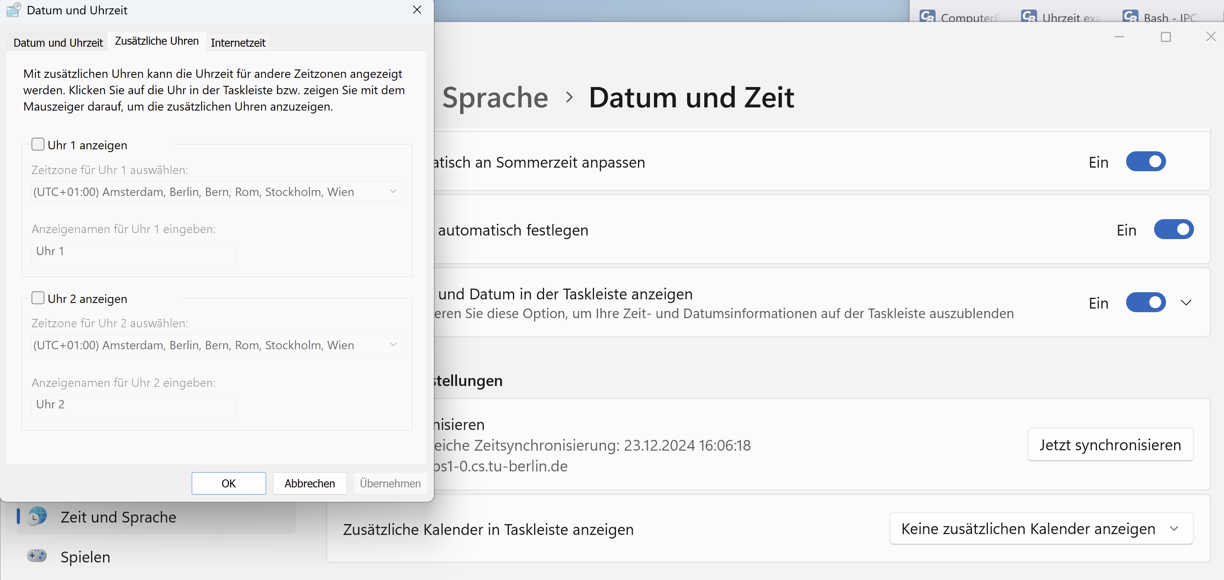Open the Zeitzone für Uhr 1 dropdown

216,192
